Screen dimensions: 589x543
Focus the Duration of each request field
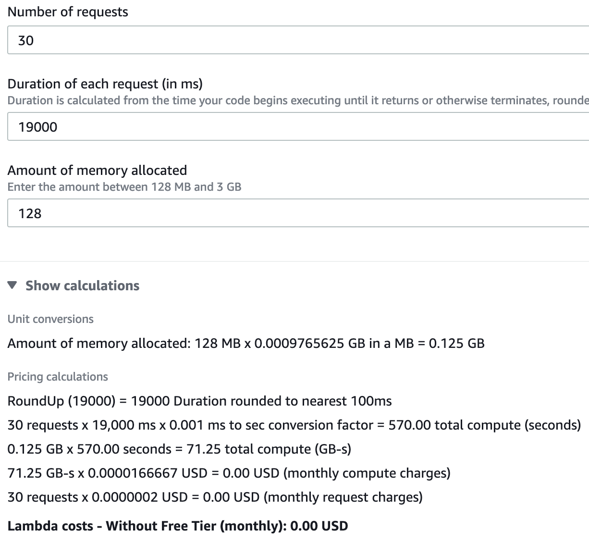pyautogui.click(x=298, y=127)
